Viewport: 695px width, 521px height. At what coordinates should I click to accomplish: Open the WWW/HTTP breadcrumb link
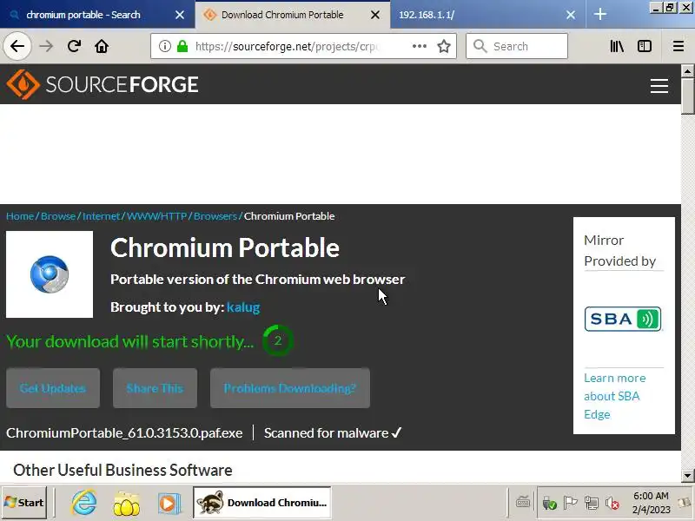(156, 216)
